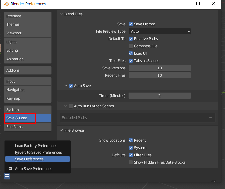Minimize the Blender Preferences window
Viewport: 225px width, 189px height.
(183, 4)
